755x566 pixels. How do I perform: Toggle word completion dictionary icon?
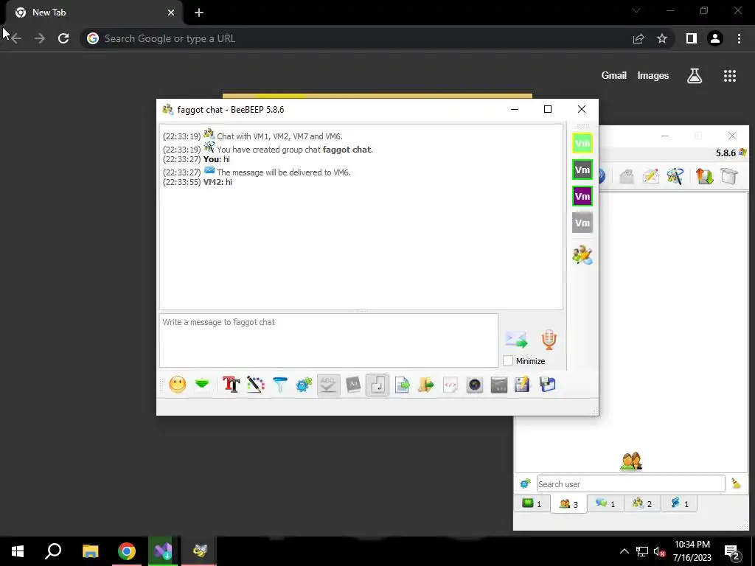point(353,385)
